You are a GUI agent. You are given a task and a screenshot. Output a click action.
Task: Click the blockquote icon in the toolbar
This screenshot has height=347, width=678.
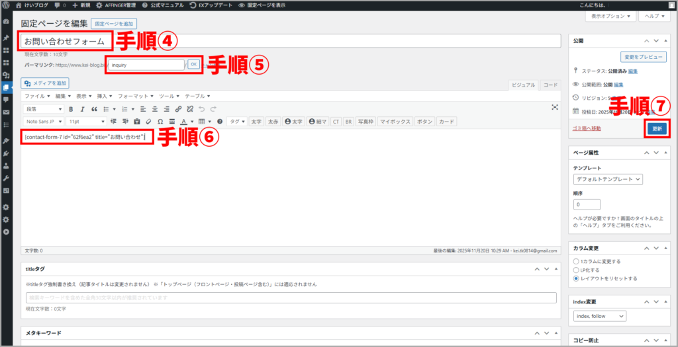click(x=94, y=109)
